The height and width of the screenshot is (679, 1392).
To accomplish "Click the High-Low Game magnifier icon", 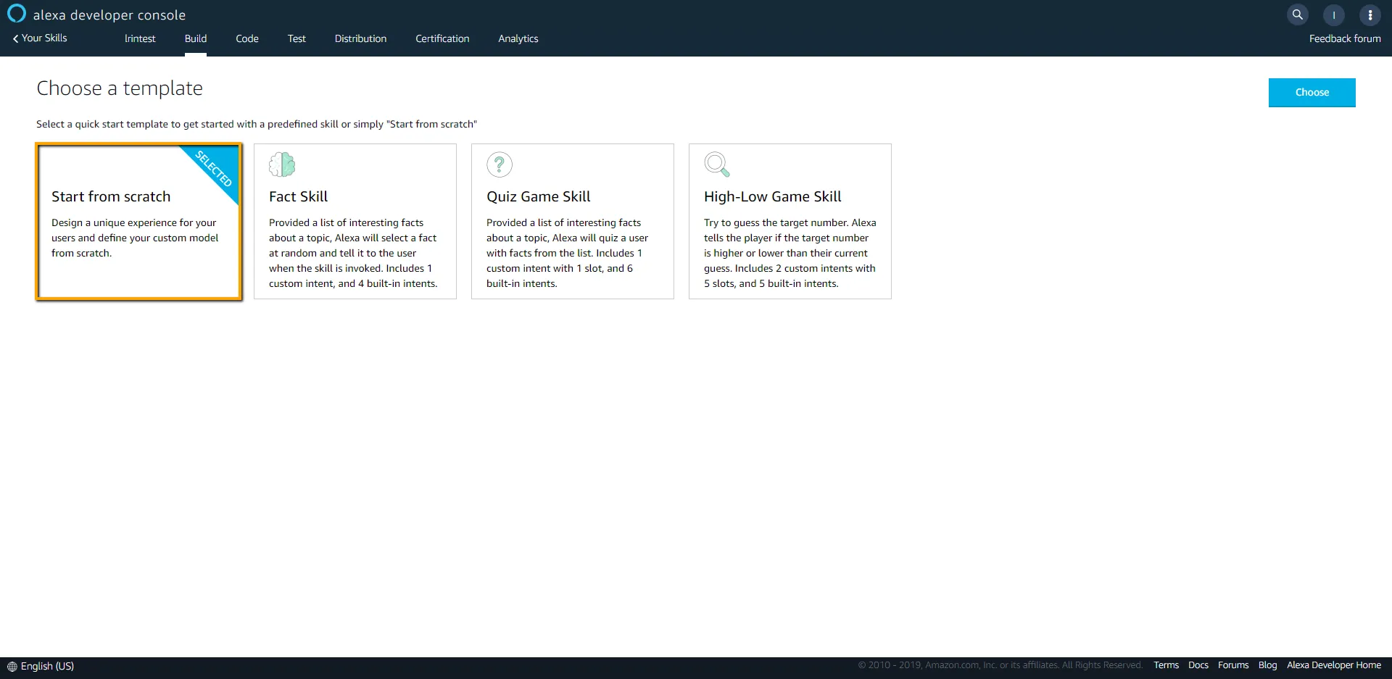I will pyautogui.click(x=716, y=164).
